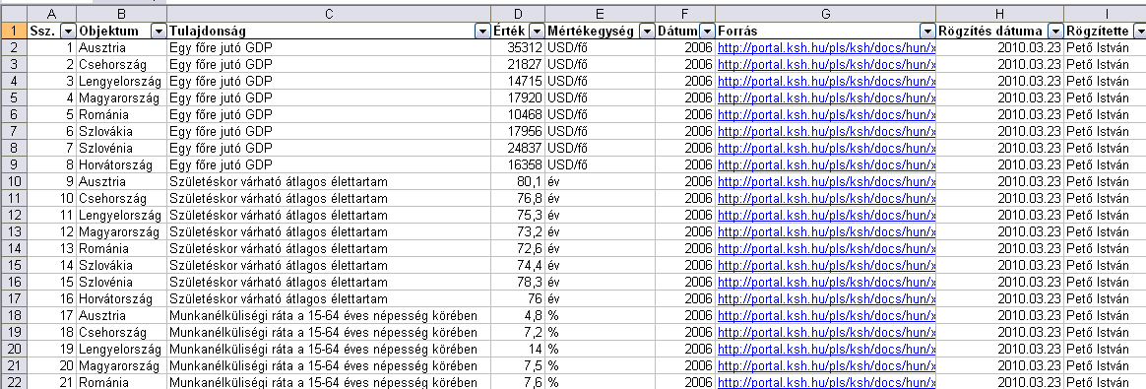Select row 5 header
Image resolution: width=1146 pixels, height=389 pixels.
[13, 97]
